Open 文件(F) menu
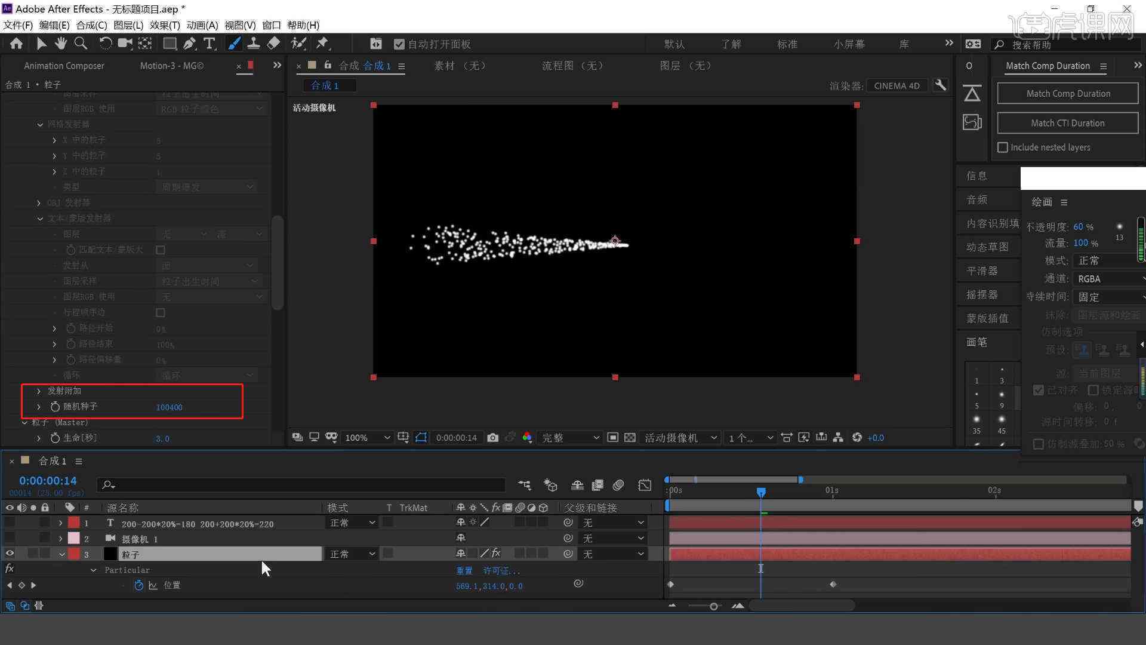This screenshot has height=645, width=1146. coord(18,25)
